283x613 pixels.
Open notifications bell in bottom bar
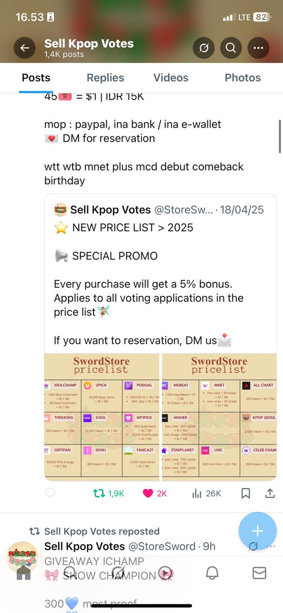pyautogui.click(x=212, y=573)
